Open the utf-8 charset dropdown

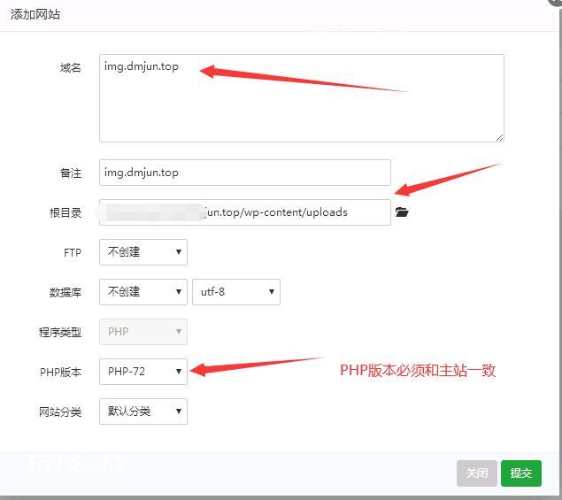(x=236, y=292)
